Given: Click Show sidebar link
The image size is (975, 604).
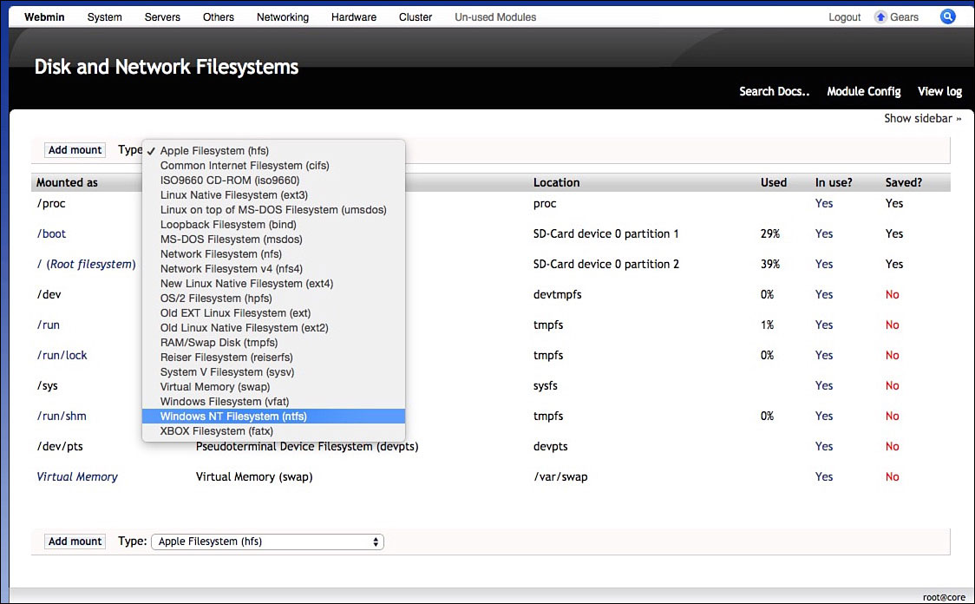Looking at the screenshot, I should [x=923, y=118].
